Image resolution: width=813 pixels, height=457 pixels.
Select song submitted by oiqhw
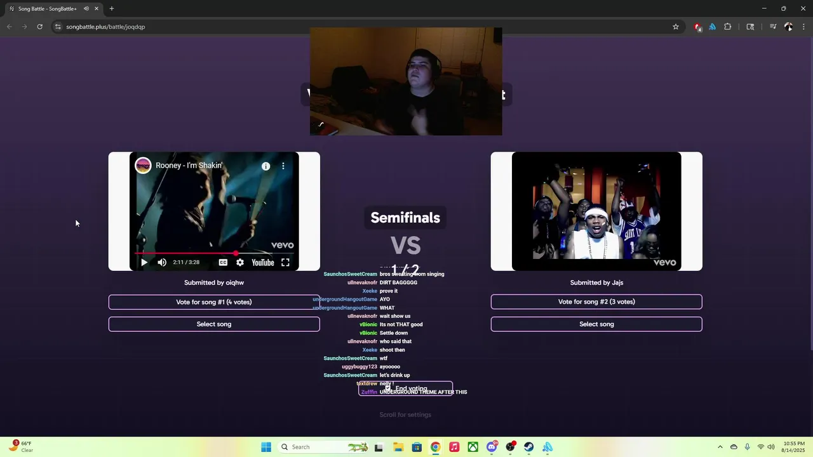click(x=214, y=324)
